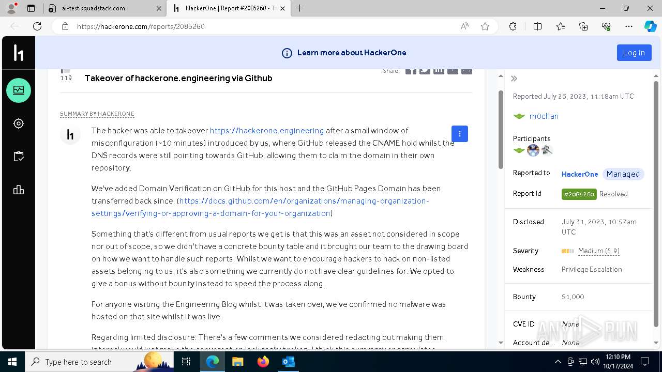Click the severity level bar indicator
The image size is (662, 372).
pos(568,251)
